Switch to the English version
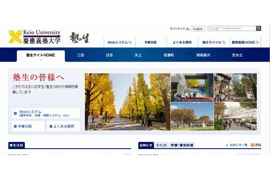Viewport: 270px width, 180px height. 198,29
